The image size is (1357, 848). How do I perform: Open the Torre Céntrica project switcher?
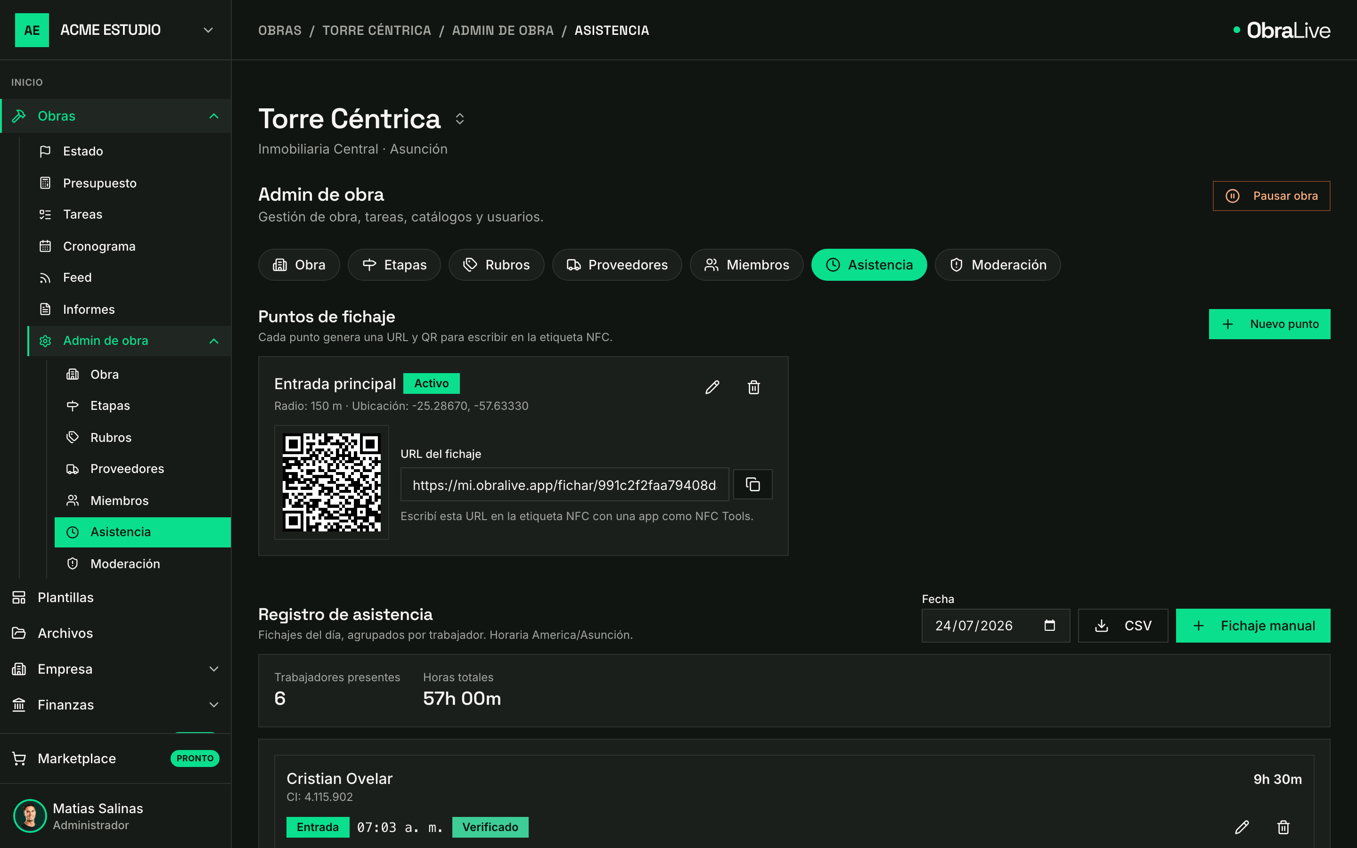point(460,119)
